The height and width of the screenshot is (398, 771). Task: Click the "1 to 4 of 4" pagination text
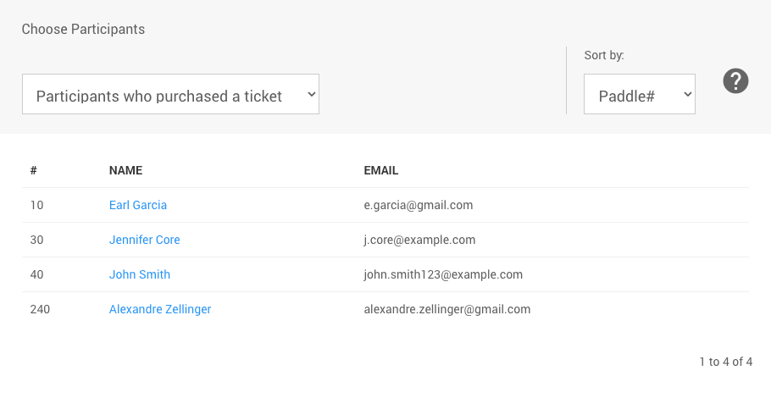coord(725,362)
